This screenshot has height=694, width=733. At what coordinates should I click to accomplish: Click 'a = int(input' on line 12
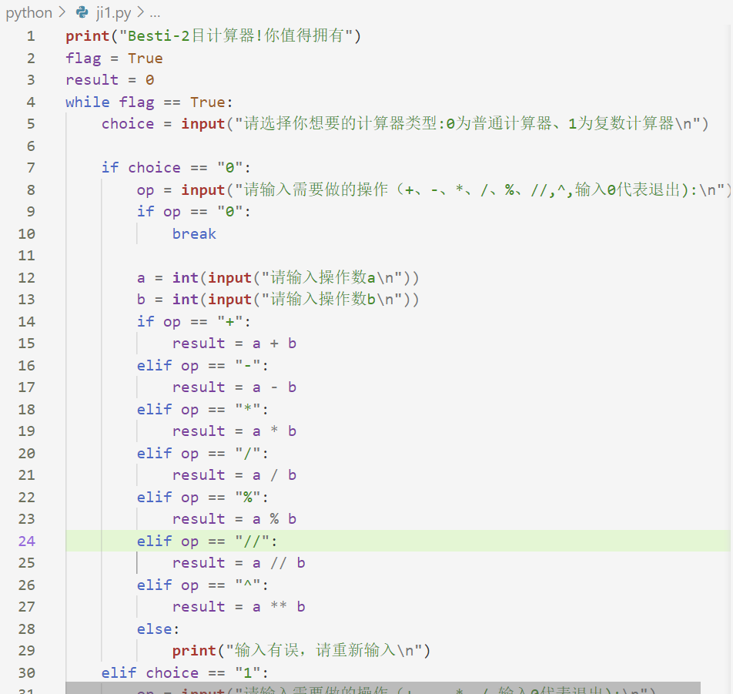tap(194, 278)
